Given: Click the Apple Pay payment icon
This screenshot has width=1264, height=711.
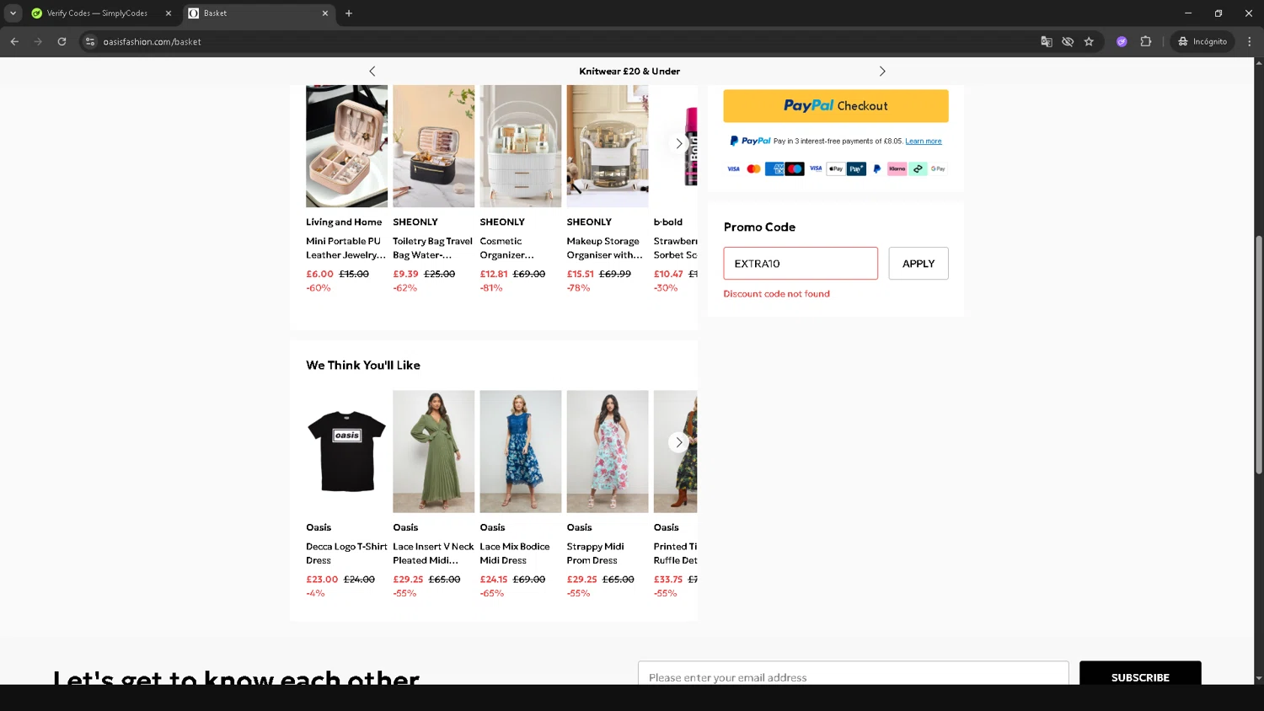Looking at the screenshot, I should coord(835,168).
